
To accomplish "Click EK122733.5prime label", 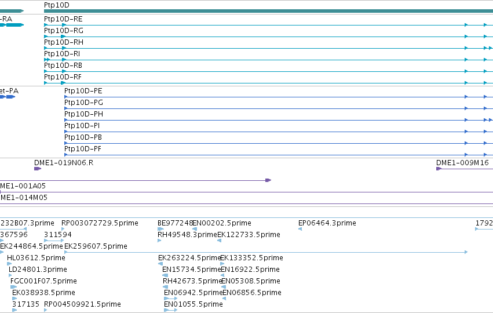I will click(249, 235).
